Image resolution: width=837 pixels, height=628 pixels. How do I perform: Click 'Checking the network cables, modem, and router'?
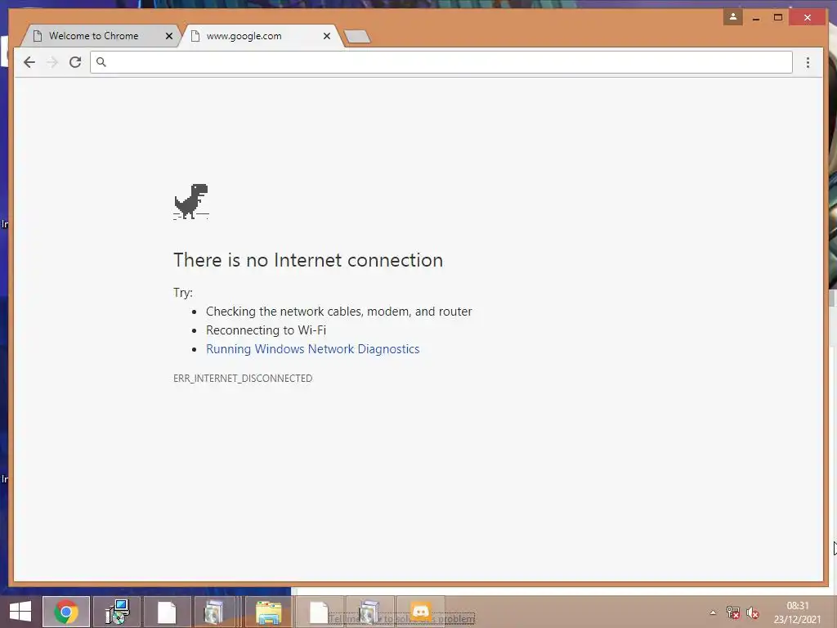pos(339,312)
